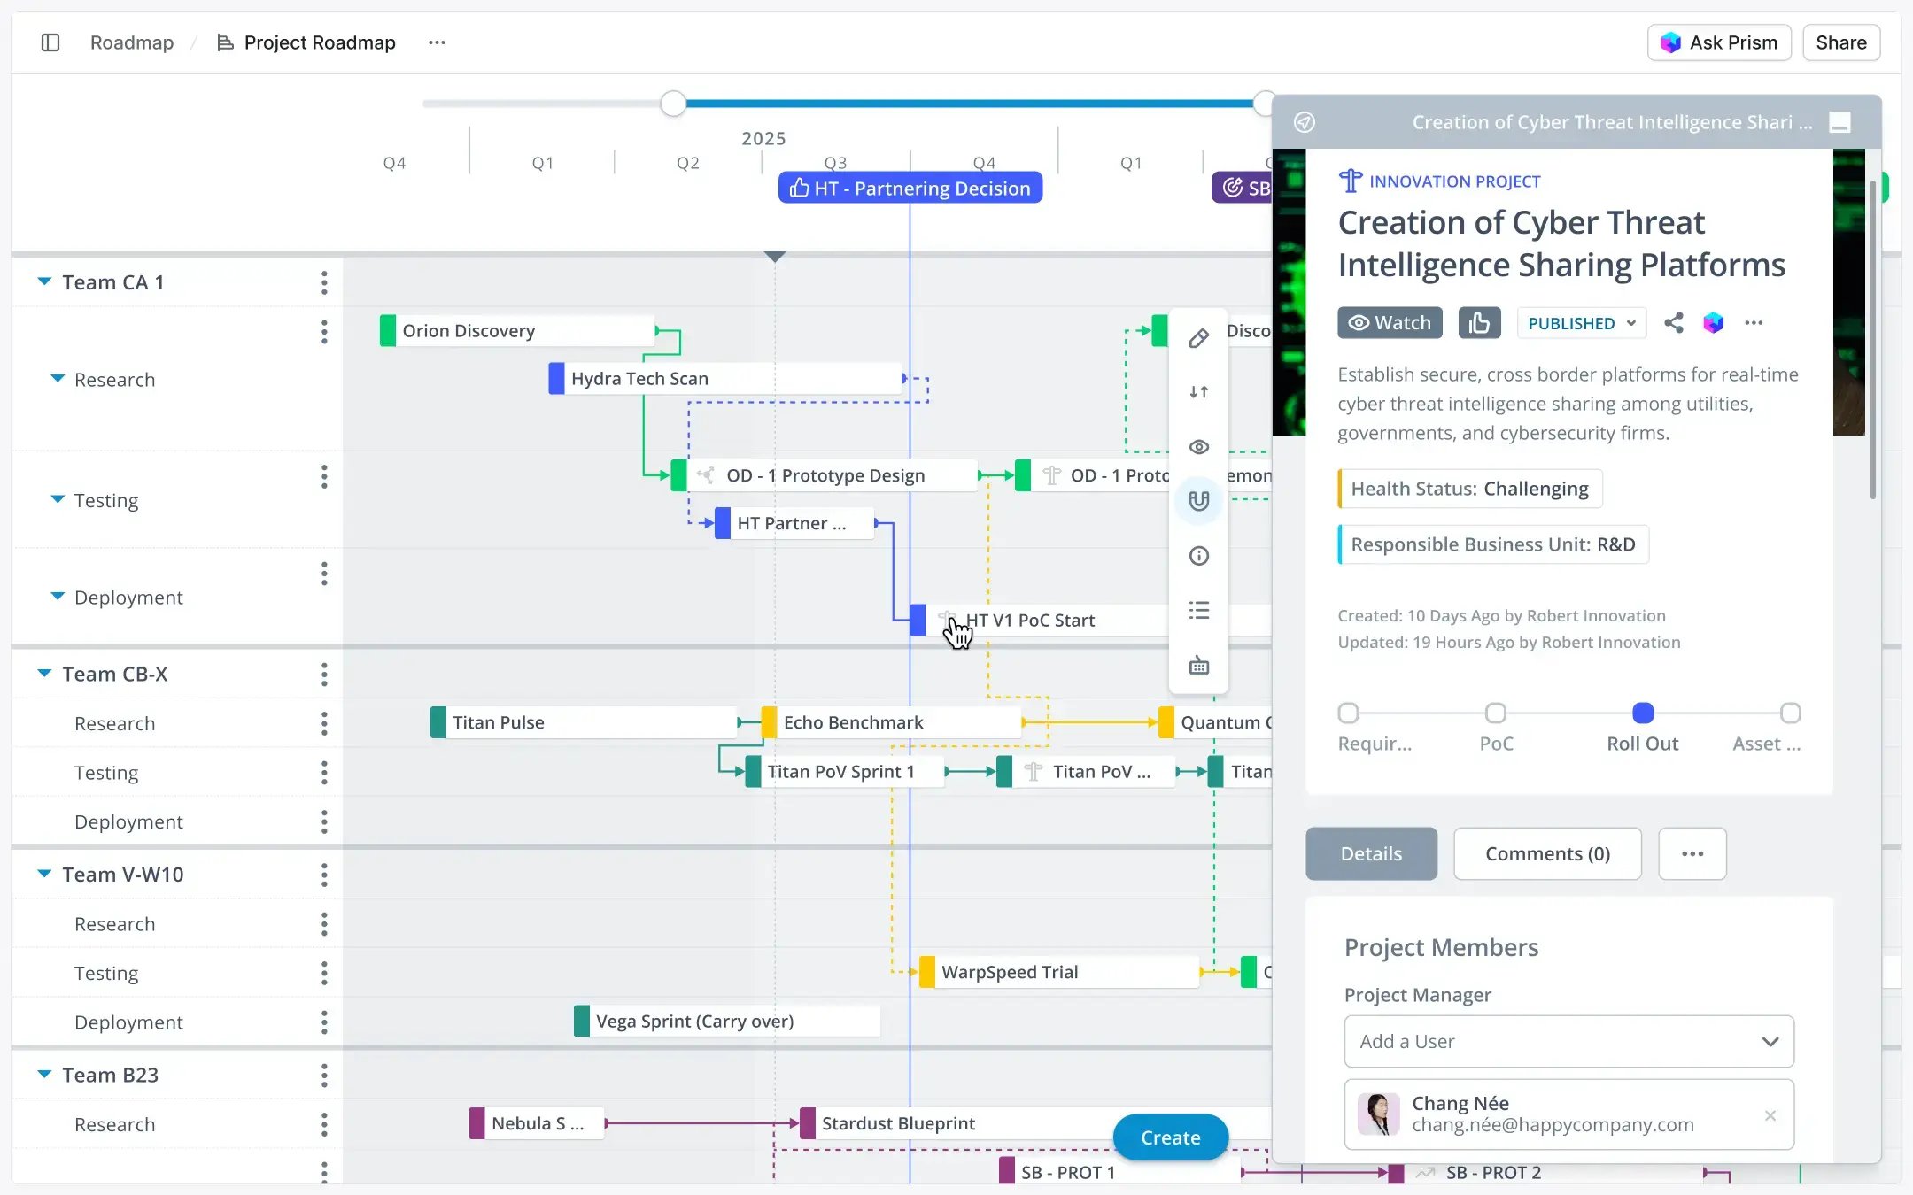
Task: Click the share icon in the project panel
Action: point(1674,322)
